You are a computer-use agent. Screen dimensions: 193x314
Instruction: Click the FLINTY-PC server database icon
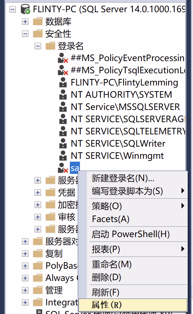26,9
